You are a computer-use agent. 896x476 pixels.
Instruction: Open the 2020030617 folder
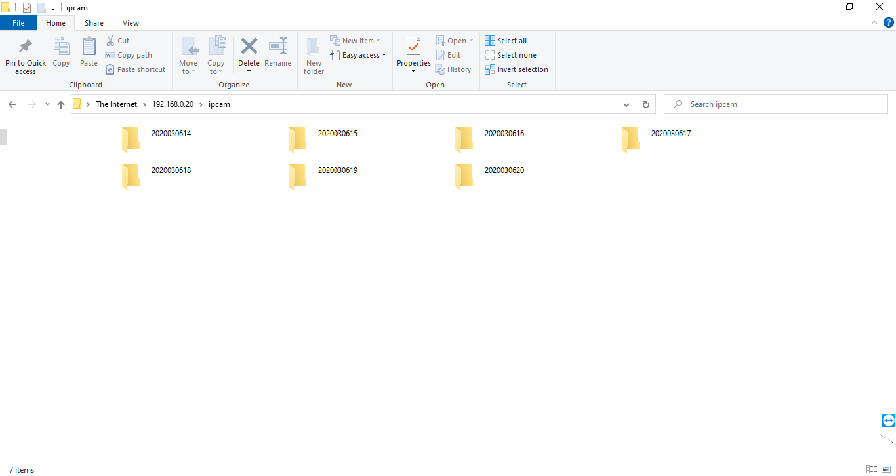[670, 133]
